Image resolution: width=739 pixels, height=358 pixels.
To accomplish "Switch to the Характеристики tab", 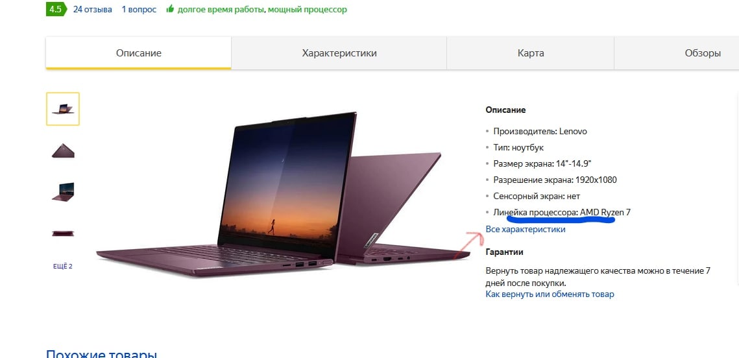I will point(339,53).
